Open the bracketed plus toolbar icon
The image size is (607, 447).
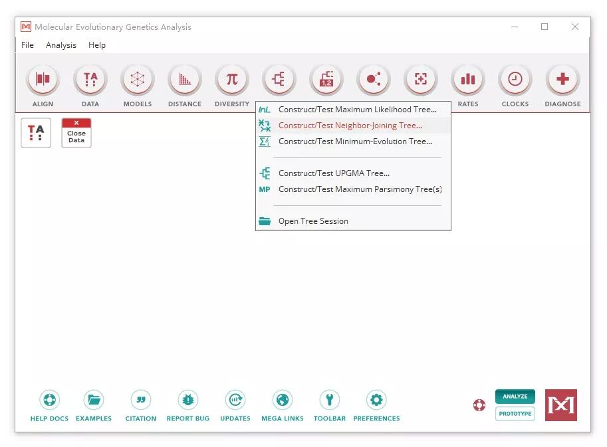pyautogui.click(x=421, y=79)
